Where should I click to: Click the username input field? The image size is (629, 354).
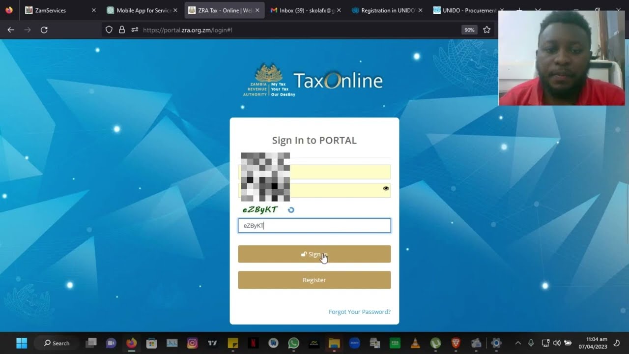click(x=314, y=172)
